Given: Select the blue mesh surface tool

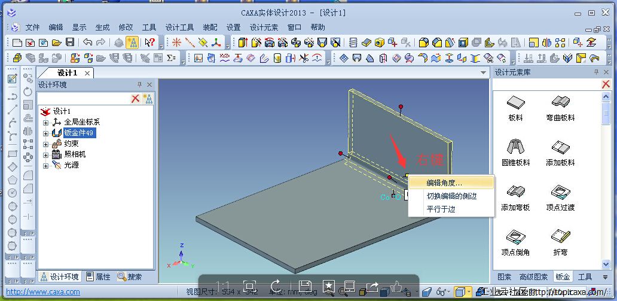Looking at the screenshot, I should point(344,58).
